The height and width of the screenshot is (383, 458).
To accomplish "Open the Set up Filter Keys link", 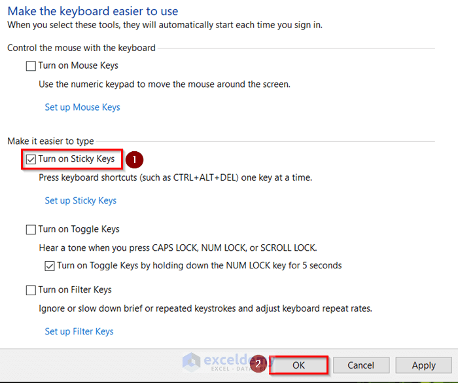I will tap(79, 331).
